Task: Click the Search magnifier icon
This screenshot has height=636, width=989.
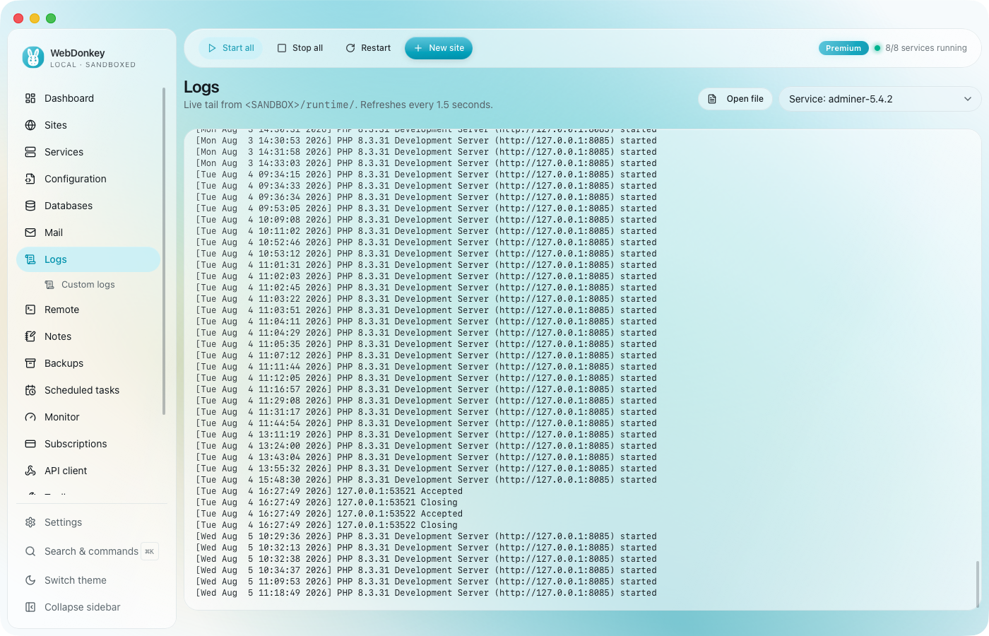Action: coord(30,551)
